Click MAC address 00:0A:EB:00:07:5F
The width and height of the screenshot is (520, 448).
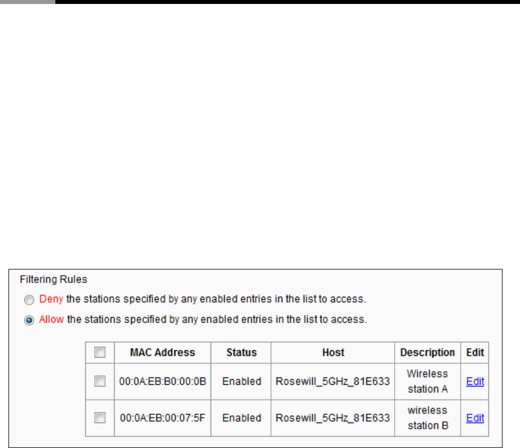coord(163,418)
